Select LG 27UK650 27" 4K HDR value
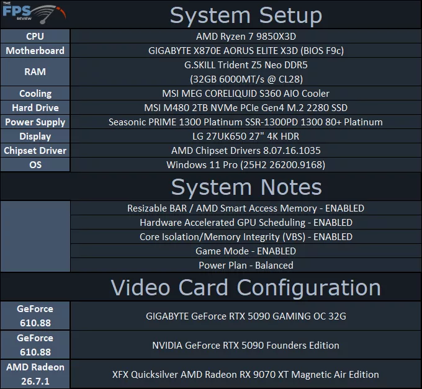 [x=246, y=136]
